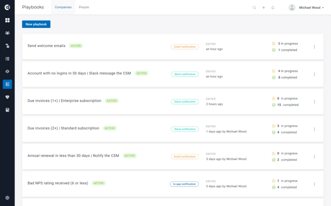The width and height of the screenshot is (331, 206).
Task: Switch to the People tab
Action: 84,7
